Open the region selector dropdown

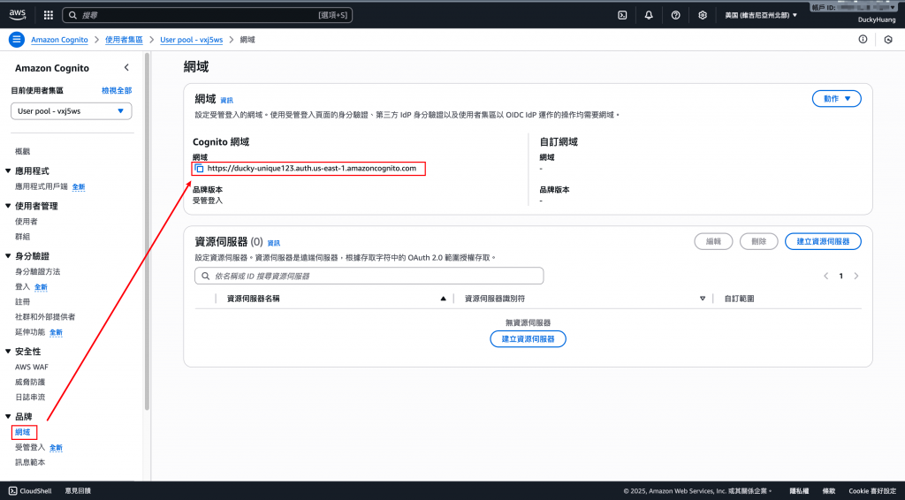click(761, 16)
